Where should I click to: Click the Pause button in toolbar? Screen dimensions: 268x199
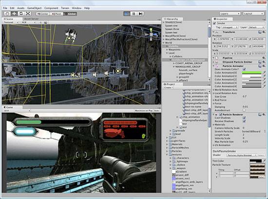(134, 14)
